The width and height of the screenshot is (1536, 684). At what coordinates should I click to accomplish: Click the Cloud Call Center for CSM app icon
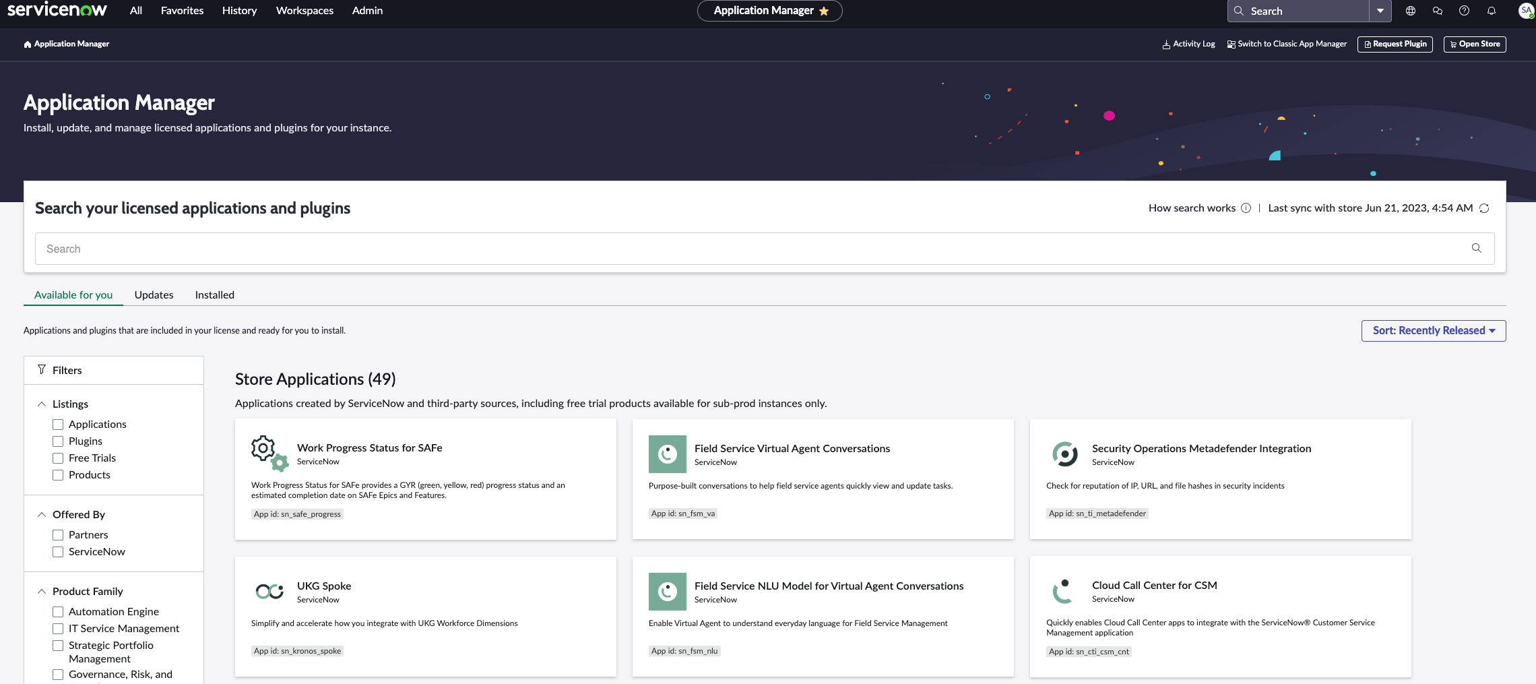pos(1062,591)
